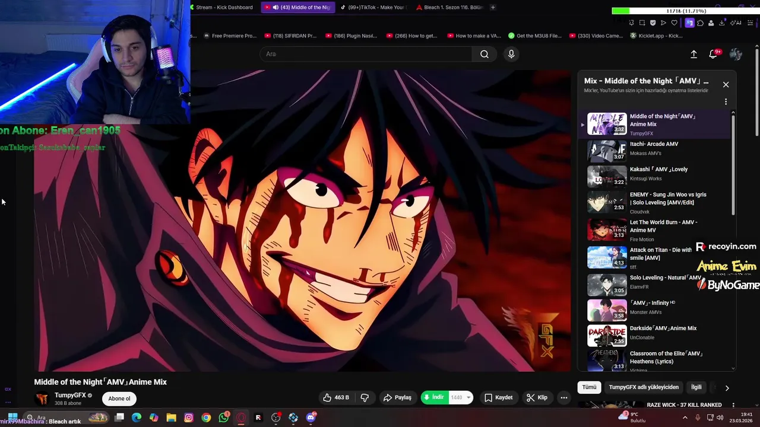The image size is (760, 427).
Task: Open Windows Start menu
Action: [12, 418]
